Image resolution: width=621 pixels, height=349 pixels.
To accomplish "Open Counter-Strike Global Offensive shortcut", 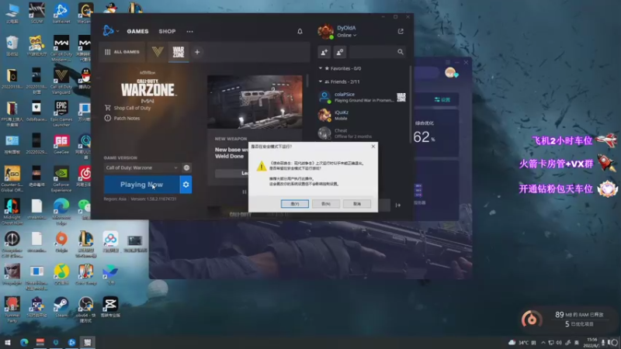I will (x=12, y=179).
